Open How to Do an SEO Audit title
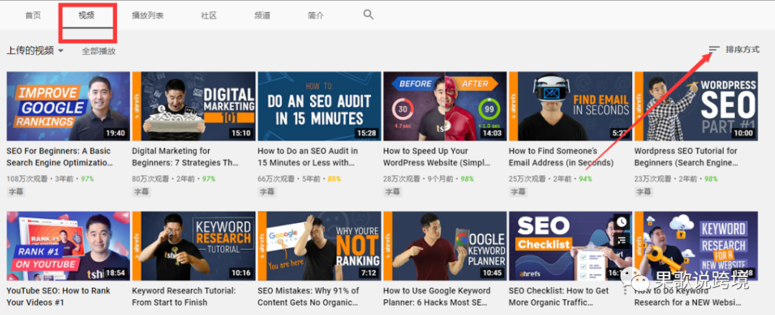The image size is (775, 315). click(308, 156)
